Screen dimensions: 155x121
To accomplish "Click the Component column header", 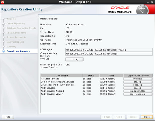I will 62,76.
